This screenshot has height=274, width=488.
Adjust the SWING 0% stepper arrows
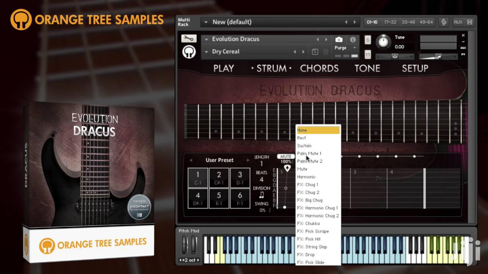pyautogui.click(x=270, y=210)
